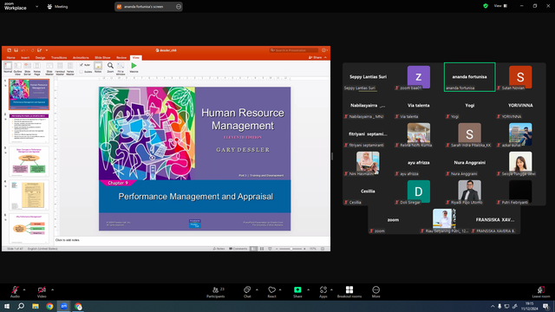Screen dimensions: 555x312
Task: Select Notes Page view icon
Action: click(36, 68)
